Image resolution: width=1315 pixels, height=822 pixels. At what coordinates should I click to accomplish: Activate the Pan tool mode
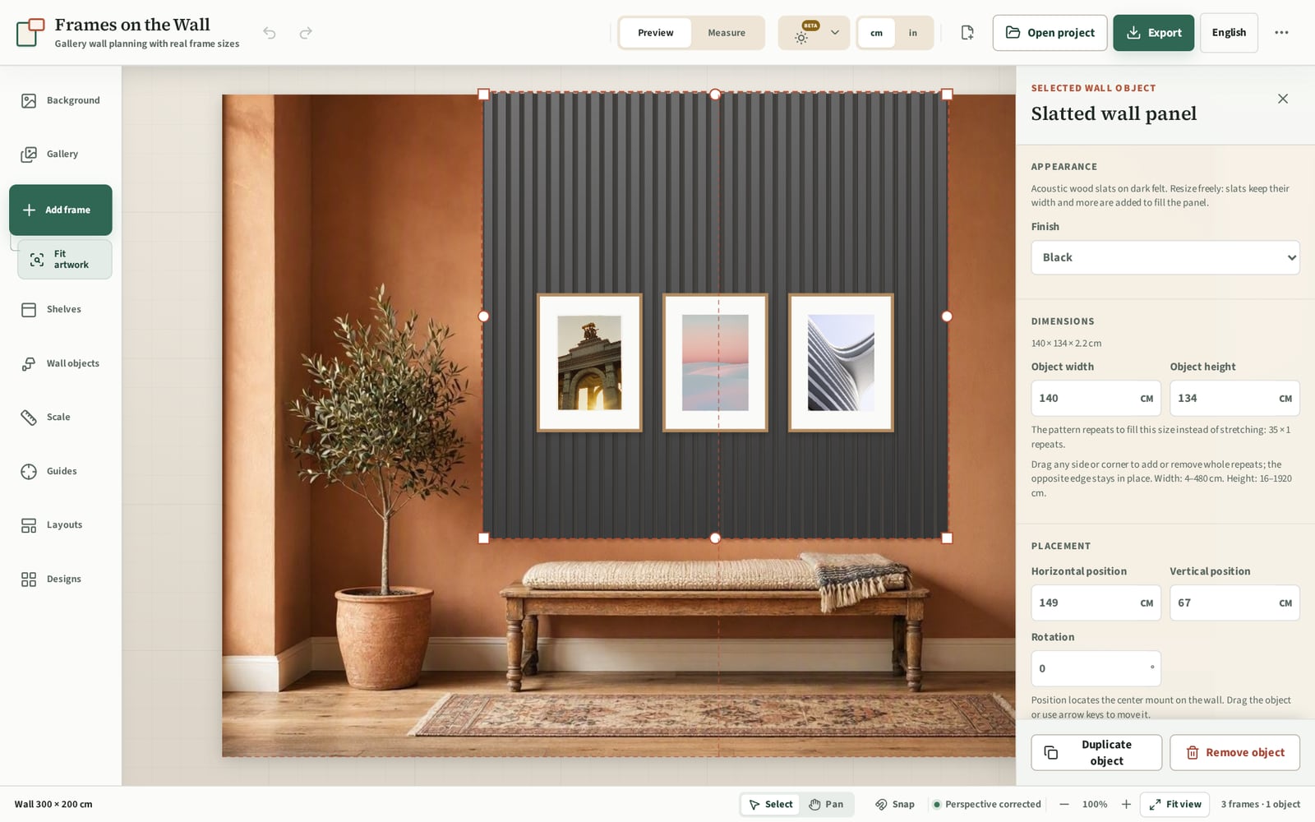(826, 805)
